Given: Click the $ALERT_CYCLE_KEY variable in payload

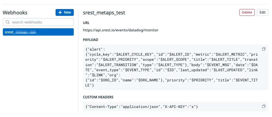Looking at the screenshot, I should (135, 55).
